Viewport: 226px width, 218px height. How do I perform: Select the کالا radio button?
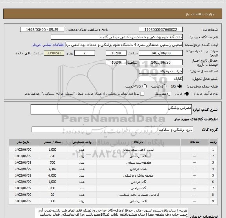click(x=180, y=86)
